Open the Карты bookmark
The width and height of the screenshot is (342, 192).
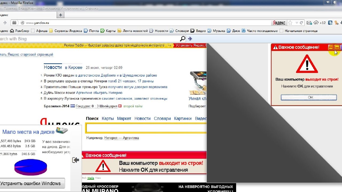point(108,31)
